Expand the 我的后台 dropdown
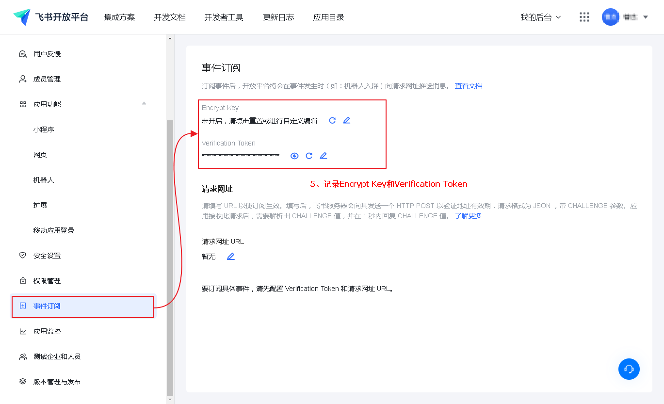The width and height of the screenshot is (664, 404). (x=540, y=17)
